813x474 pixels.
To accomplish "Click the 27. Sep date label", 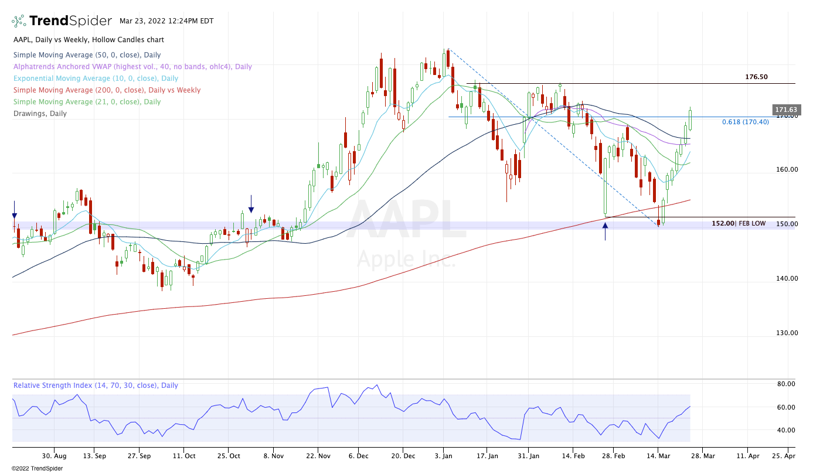I will [x=141, y=455].
